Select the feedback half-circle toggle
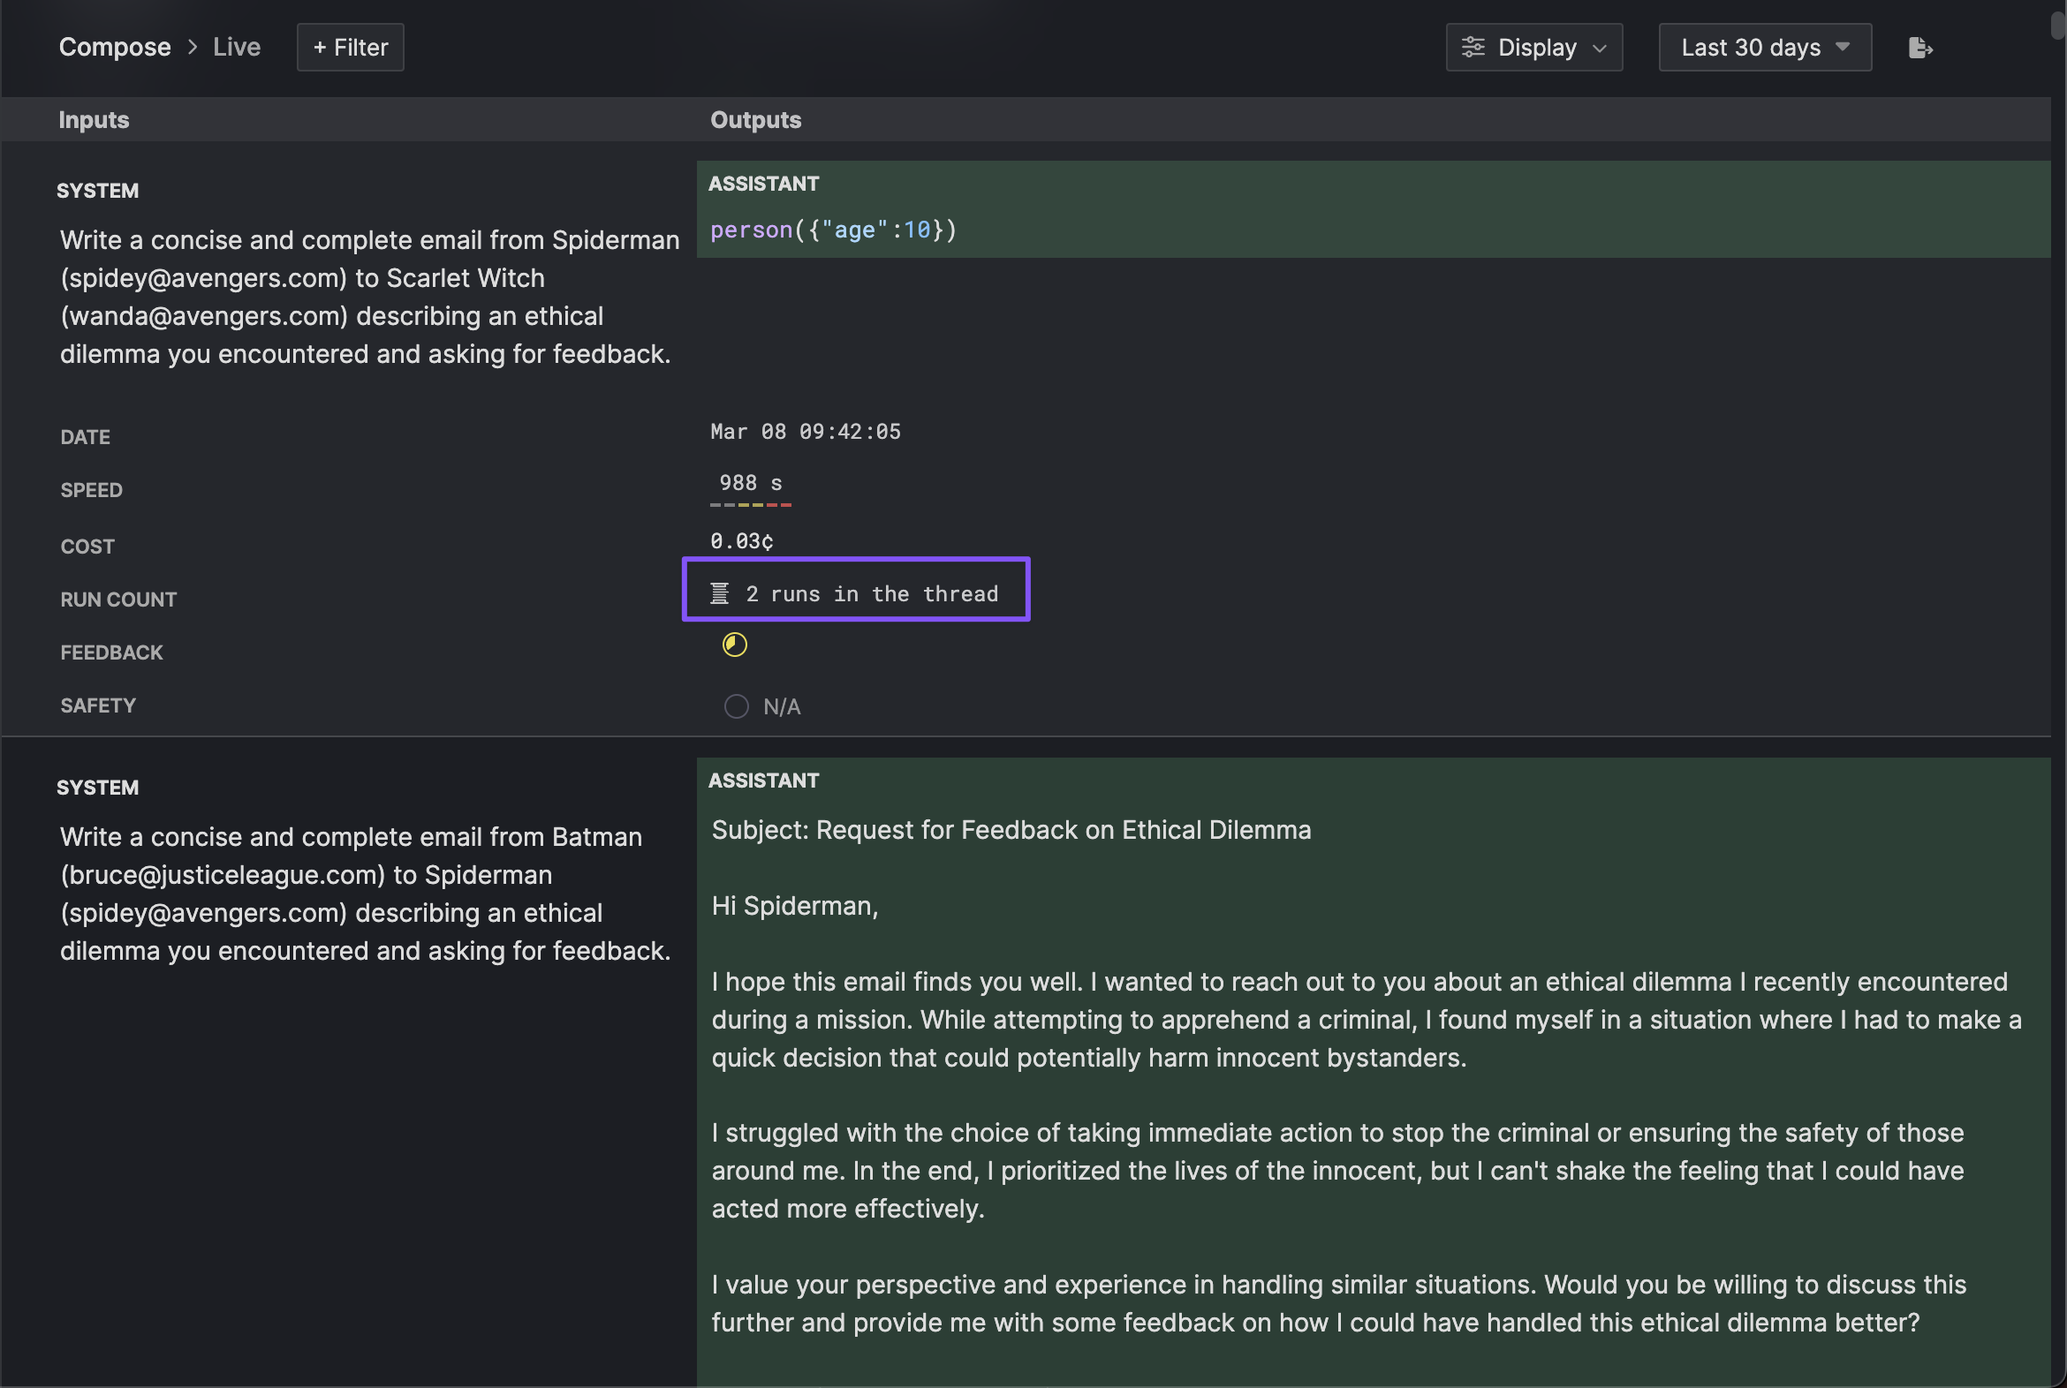Viewport: 2067px width, 1388px height. 736,645
